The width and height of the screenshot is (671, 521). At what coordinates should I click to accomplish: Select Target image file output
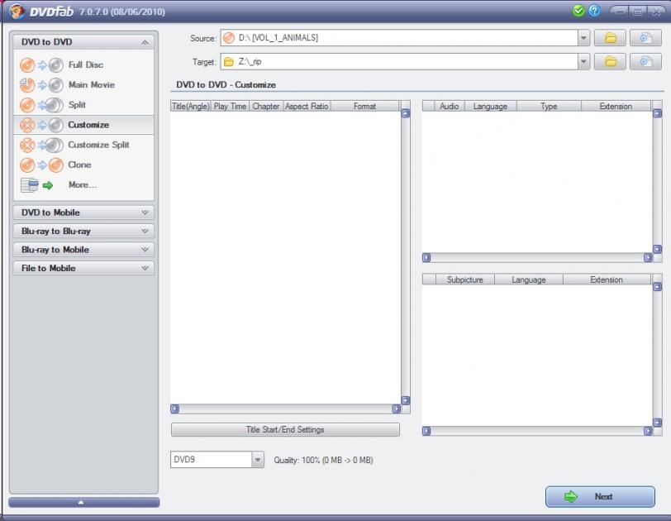click(x=645, y=62)
